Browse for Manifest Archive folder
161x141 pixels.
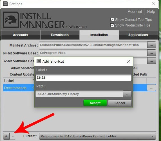(151, 45)
